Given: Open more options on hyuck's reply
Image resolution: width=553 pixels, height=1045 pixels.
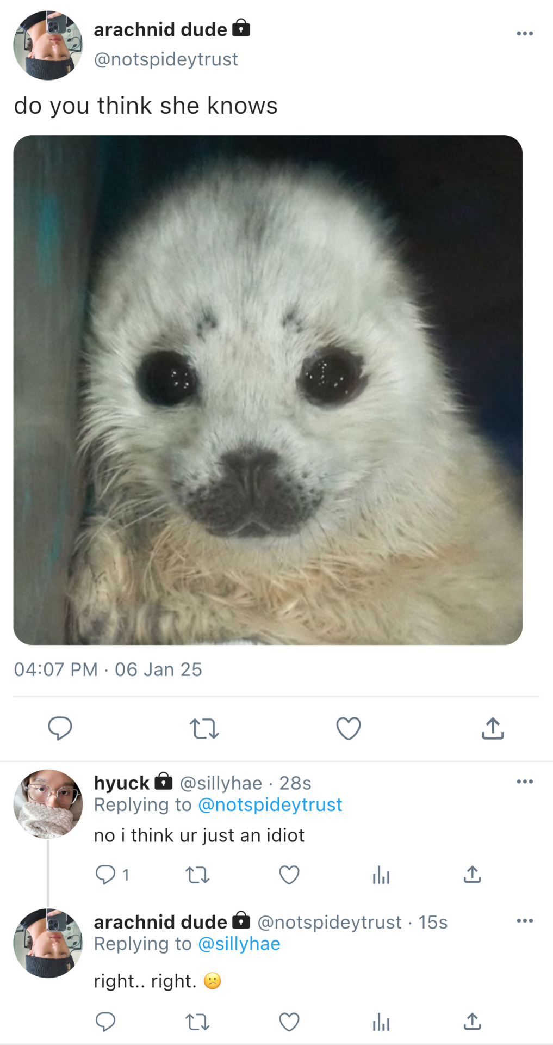Looking at the screenshot, I should pos(525,782).
